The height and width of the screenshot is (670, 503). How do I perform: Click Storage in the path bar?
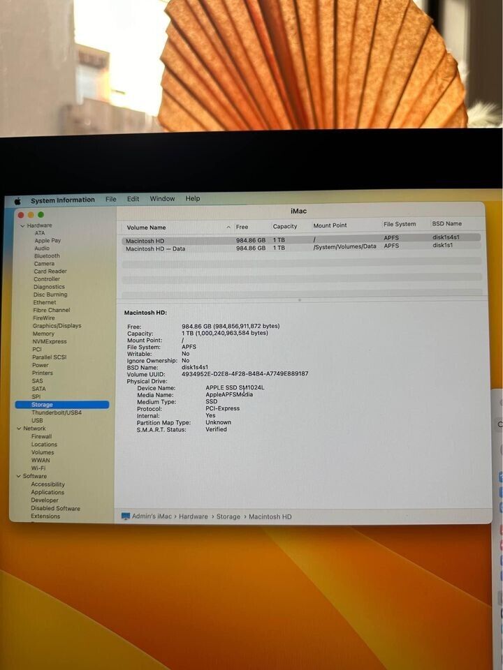click(228, 516)
